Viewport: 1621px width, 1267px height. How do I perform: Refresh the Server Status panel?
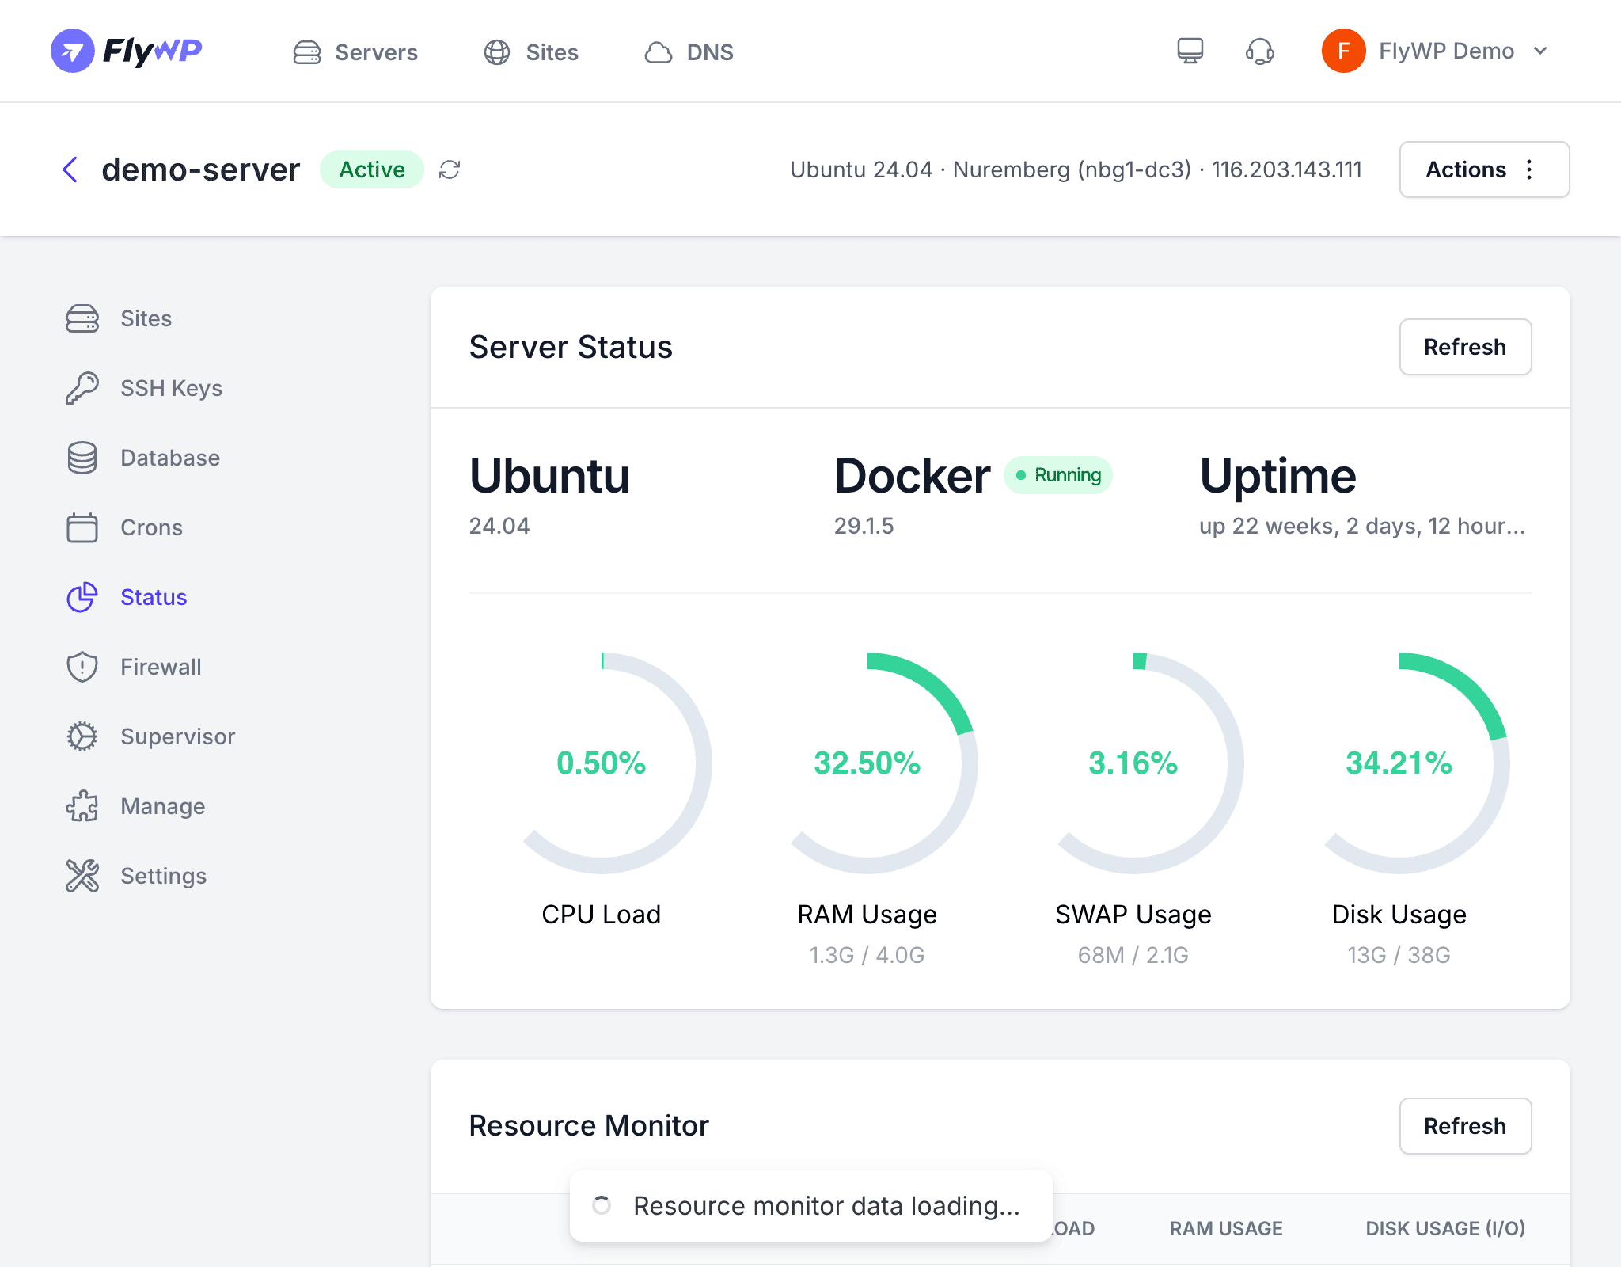click(x=1465, y=347)
